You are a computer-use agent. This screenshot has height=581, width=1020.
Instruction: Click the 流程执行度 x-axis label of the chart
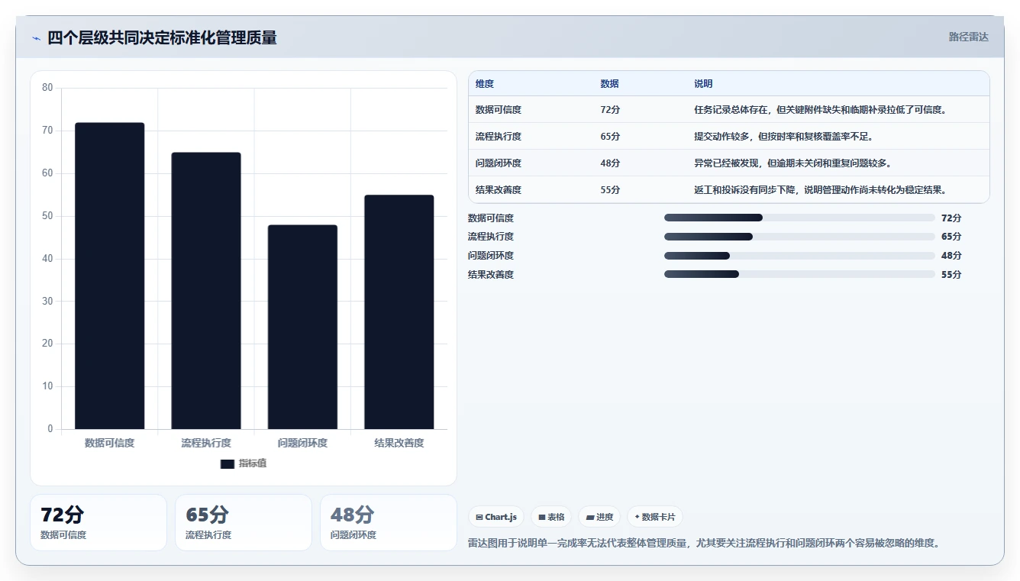[206, 443]
